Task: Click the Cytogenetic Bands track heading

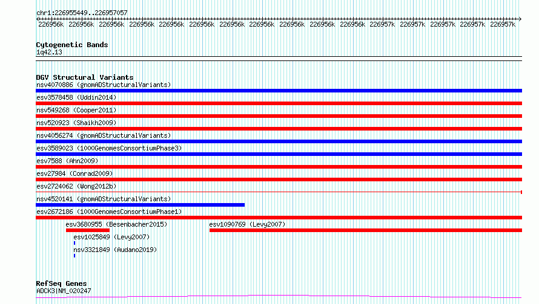Action: pos(72,45)
